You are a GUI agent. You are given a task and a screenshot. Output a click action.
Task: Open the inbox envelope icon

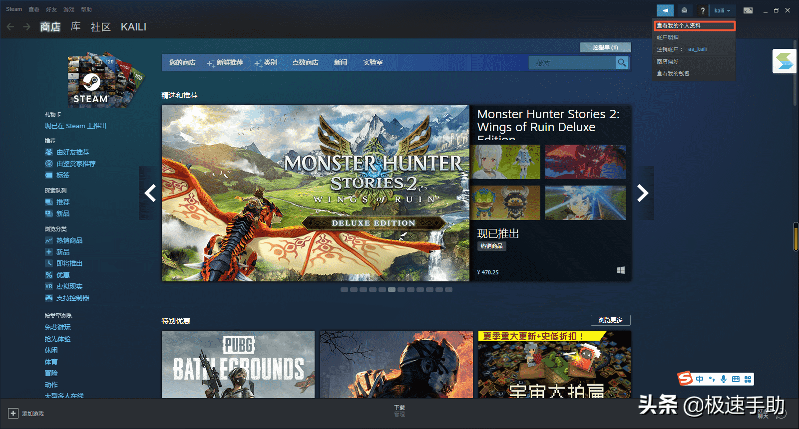[684, 10]
